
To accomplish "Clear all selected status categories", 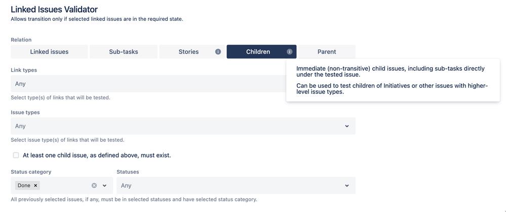I will coord(94,186).
